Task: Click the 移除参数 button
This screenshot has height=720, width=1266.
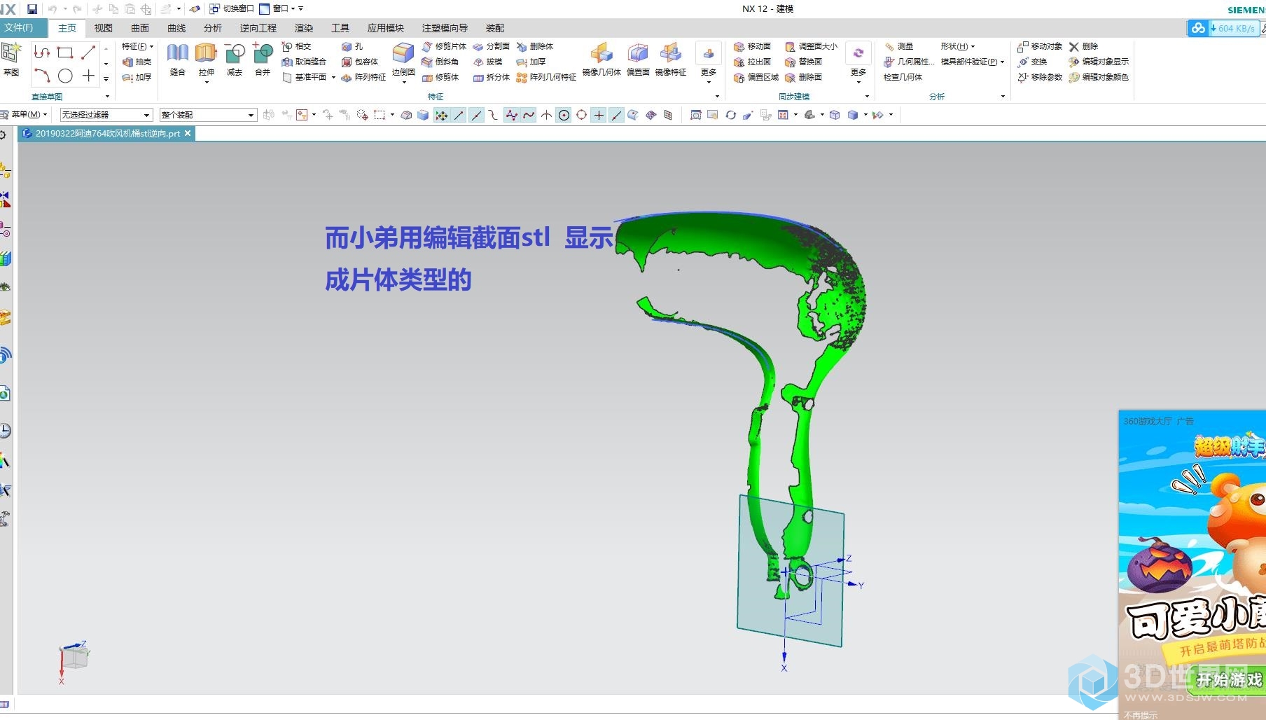Action: click(1040, 77)
